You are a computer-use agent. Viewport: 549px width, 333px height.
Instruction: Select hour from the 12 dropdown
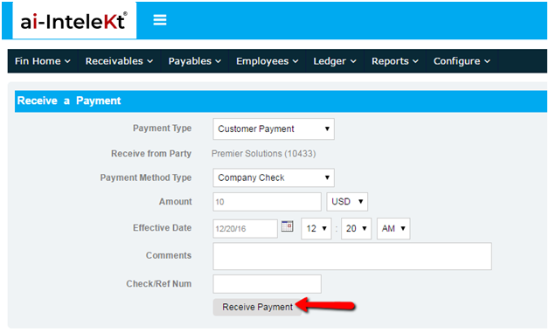pyautogui.click(x=316, y=229)
